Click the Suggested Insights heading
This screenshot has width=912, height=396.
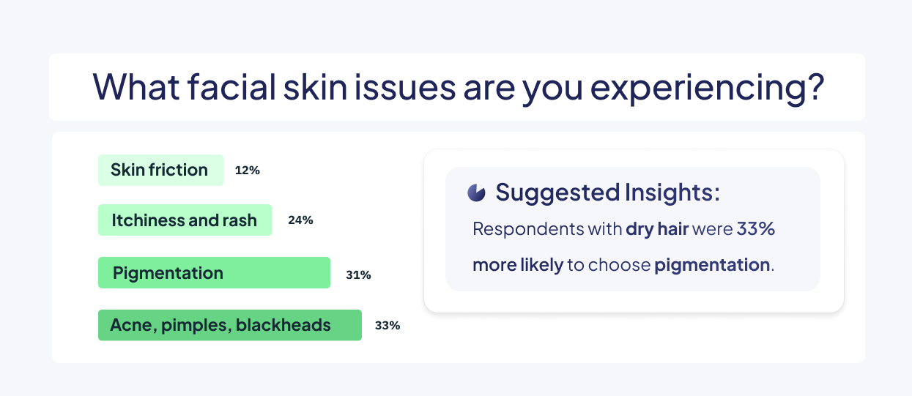608,193
